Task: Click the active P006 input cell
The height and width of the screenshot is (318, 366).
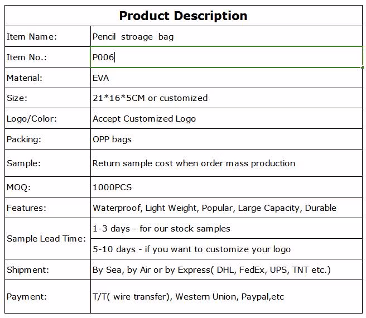Action: tap(226, 57)
